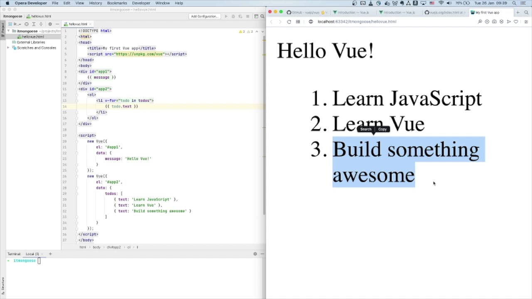Viewport: 532px width, 299px height.
Task: Click 'Learn JavaScript' list item in browser
Action: tap(407, 99)
